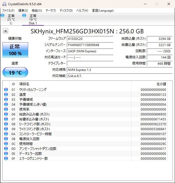Click status orb beside 温度 attribute row
The image size is (175, 183).
pyautogui.click(x=6, y=94)
